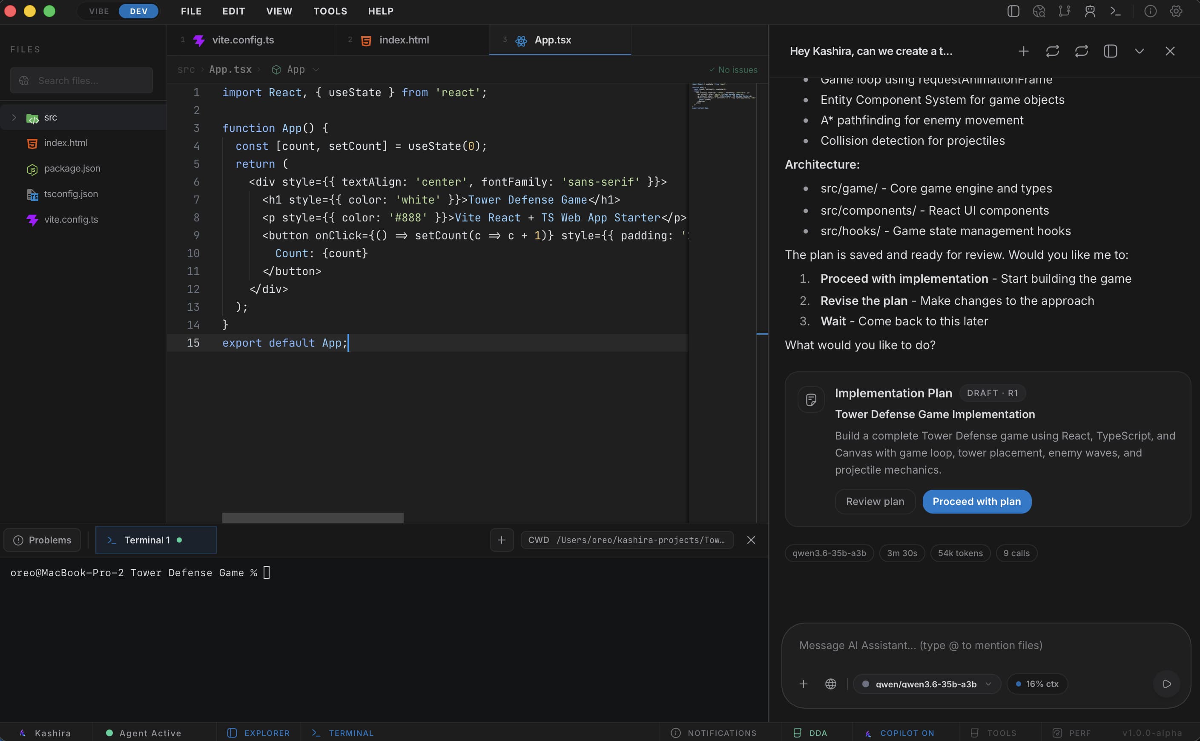Click the code minimap preview
Viewport: 1200px width, 741px height.
(722, 96)
